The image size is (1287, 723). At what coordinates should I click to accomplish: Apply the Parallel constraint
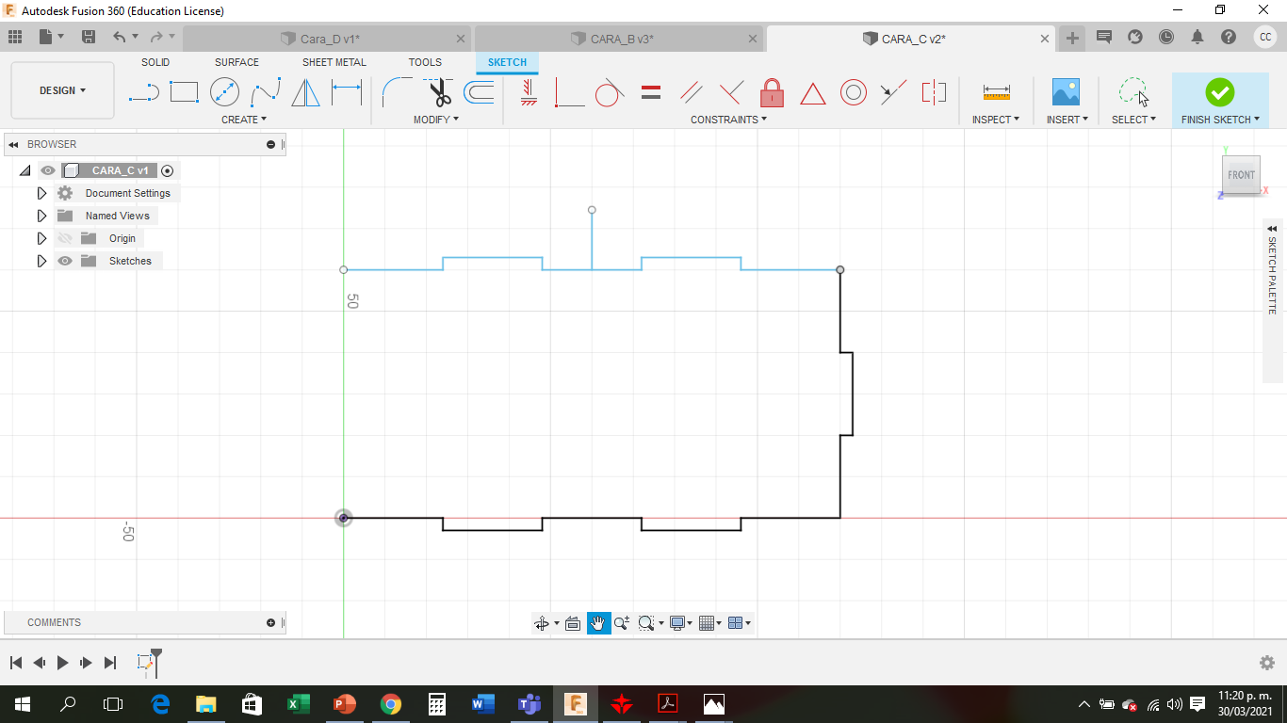tap(691, 92)
